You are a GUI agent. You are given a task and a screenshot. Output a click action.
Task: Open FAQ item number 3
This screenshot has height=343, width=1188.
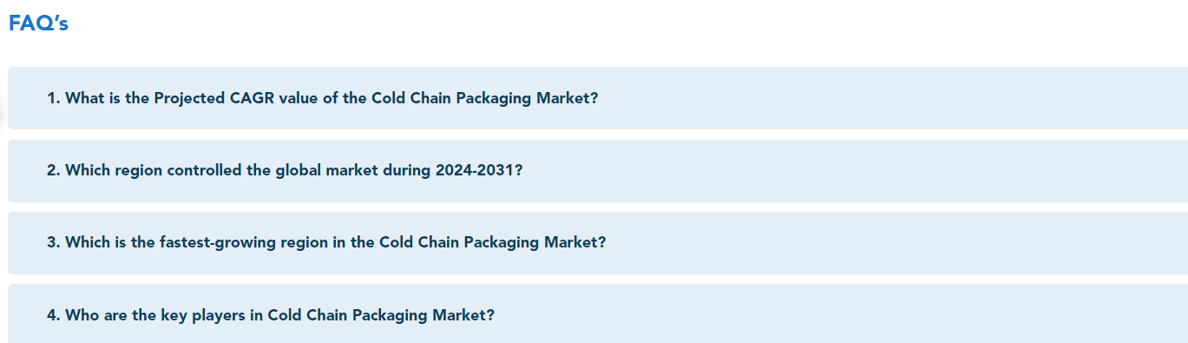(x=598, y=242)
